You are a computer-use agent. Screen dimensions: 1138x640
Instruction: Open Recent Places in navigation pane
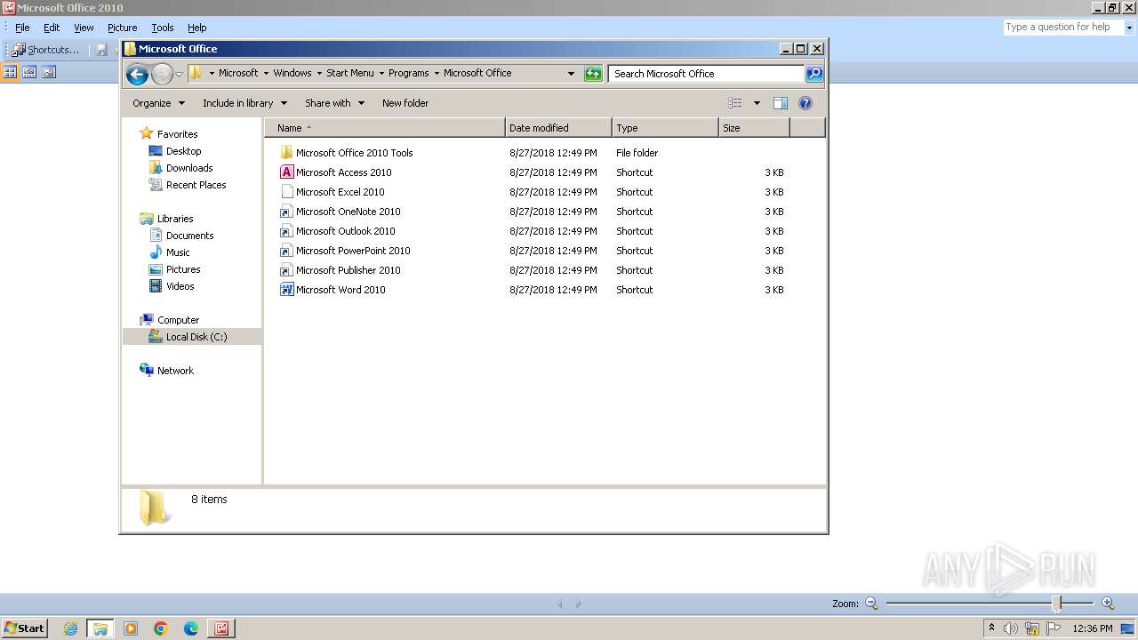tap(196, 185)
